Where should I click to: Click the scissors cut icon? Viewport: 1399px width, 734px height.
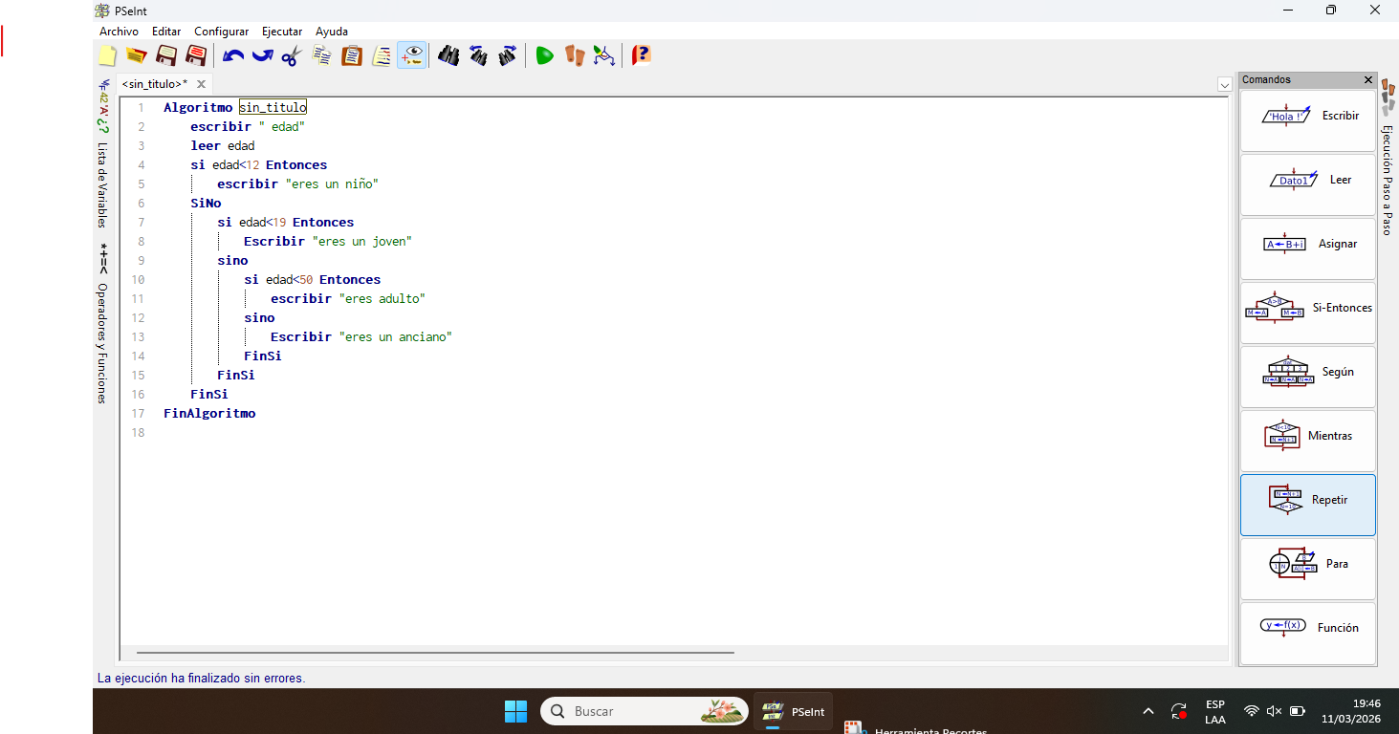pos(292,55)
